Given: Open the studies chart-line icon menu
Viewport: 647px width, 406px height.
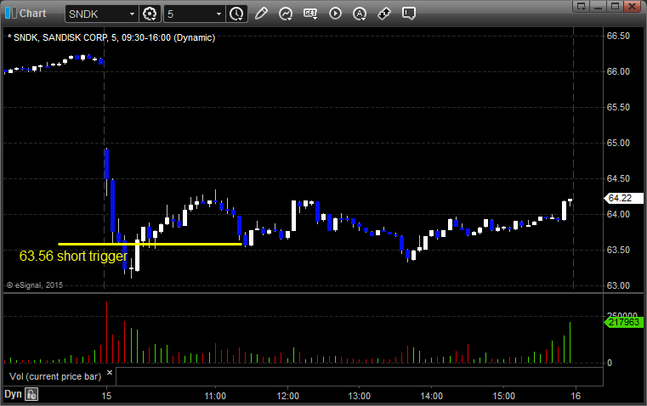Looking at the screenshot, I should point(285,14).
